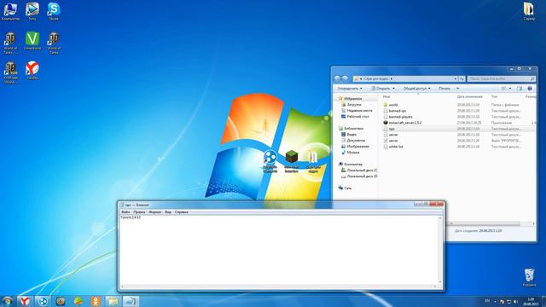The width and height of the screenshot is (546, 307).
Task: Click the volume icon in system tray
Action: point(515,301)
